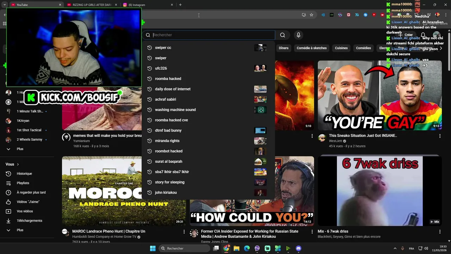This screenshot has width=451, height=254.
Task: Open Microsoft Edge from the taskbar
Action: click(x=247, y=248)
